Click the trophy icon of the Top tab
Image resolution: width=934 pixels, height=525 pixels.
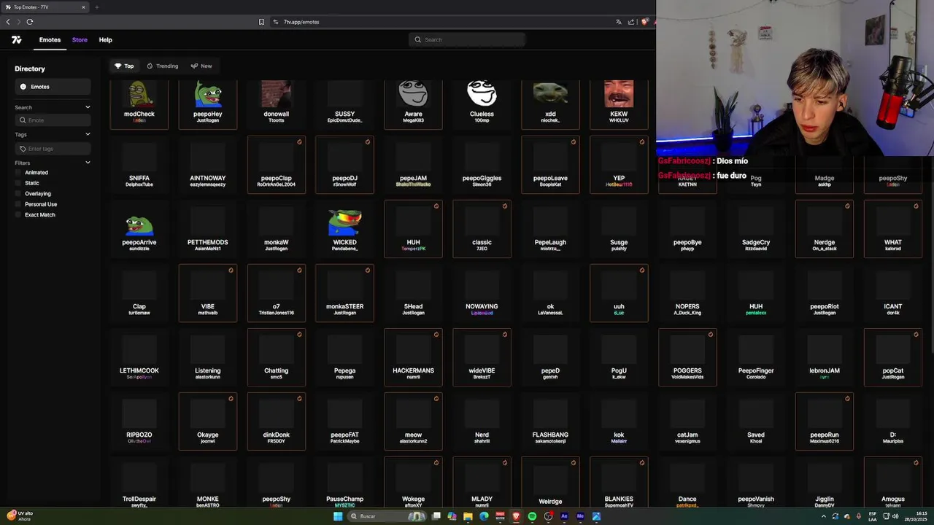(x=117, y=66)
